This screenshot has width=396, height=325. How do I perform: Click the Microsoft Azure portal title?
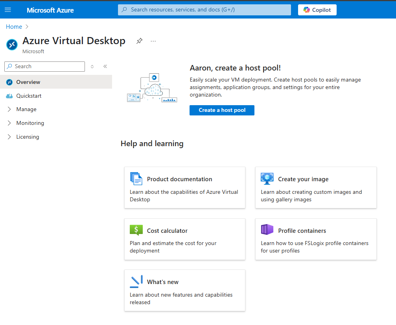(x=50, y=10)
